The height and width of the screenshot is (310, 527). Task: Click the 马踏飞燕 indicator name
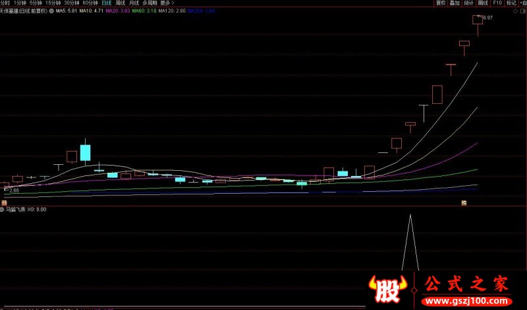coord(15,210)
